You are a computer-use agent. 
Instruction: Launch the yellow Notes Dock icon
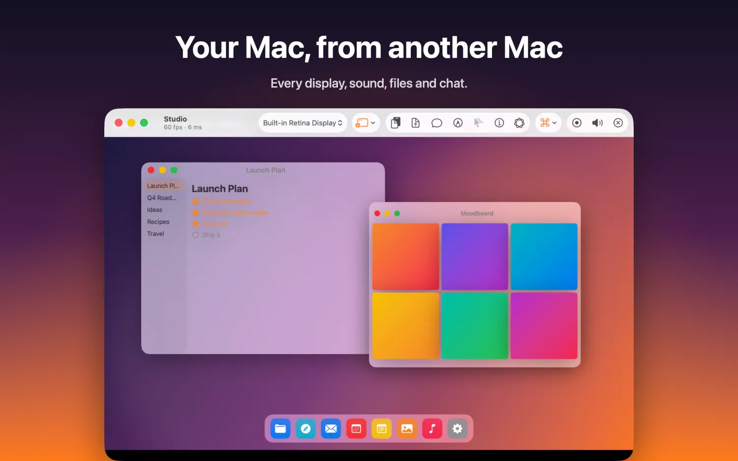pos(381,429)
